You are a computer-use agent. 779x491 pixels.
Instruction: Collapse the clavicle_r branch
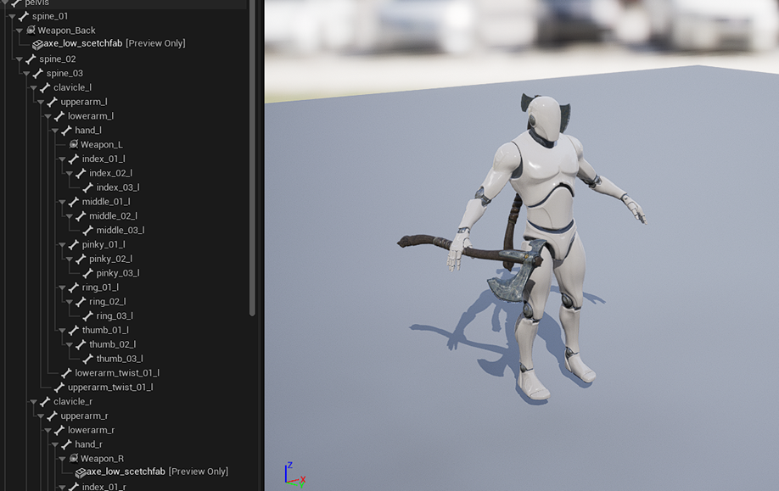[34, 402]
